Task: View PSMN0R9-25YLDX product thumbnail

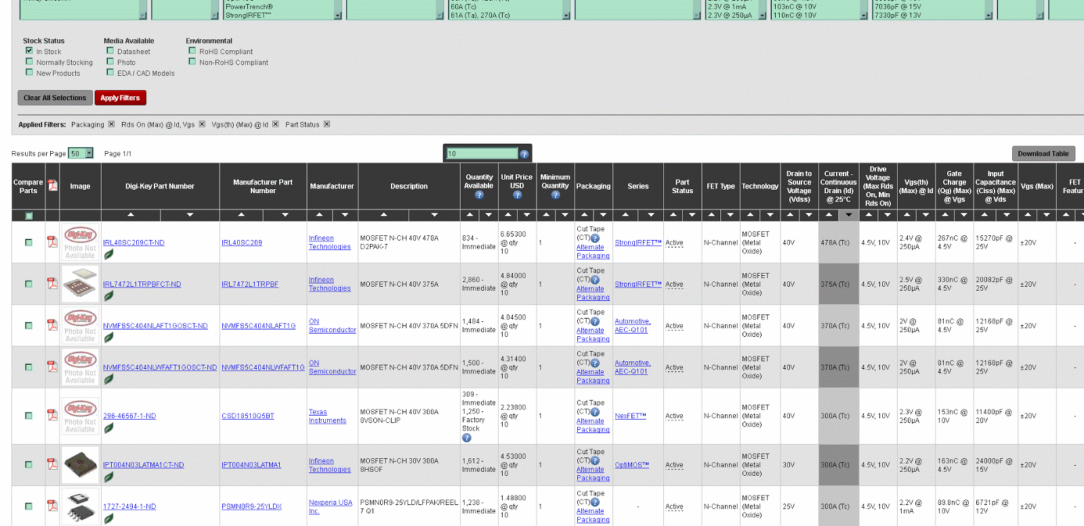Action: (x=81, y=506)
